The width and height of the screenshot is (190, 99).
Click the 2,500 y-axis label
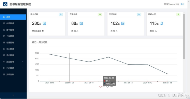37,53
